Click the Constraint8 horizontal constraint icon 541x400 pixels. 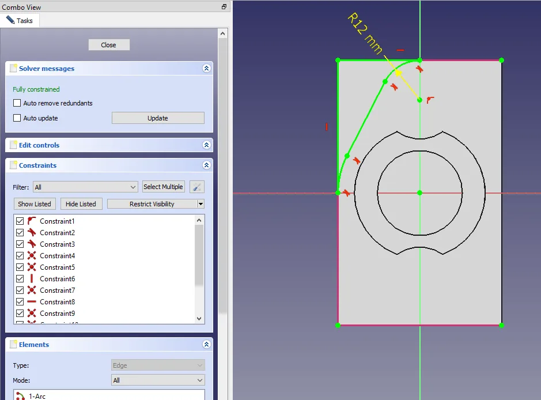pos(32,301)
